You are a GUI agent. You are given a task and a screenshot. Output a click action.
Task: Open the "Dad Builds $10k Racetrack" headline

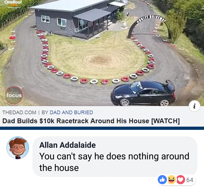pos(91,121)
